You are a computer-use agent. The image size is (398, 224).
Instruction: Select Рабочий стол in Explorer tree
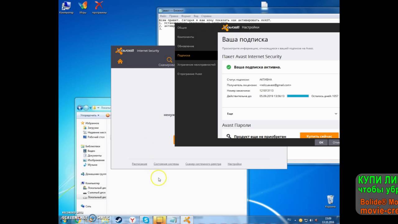click(94, 137)
